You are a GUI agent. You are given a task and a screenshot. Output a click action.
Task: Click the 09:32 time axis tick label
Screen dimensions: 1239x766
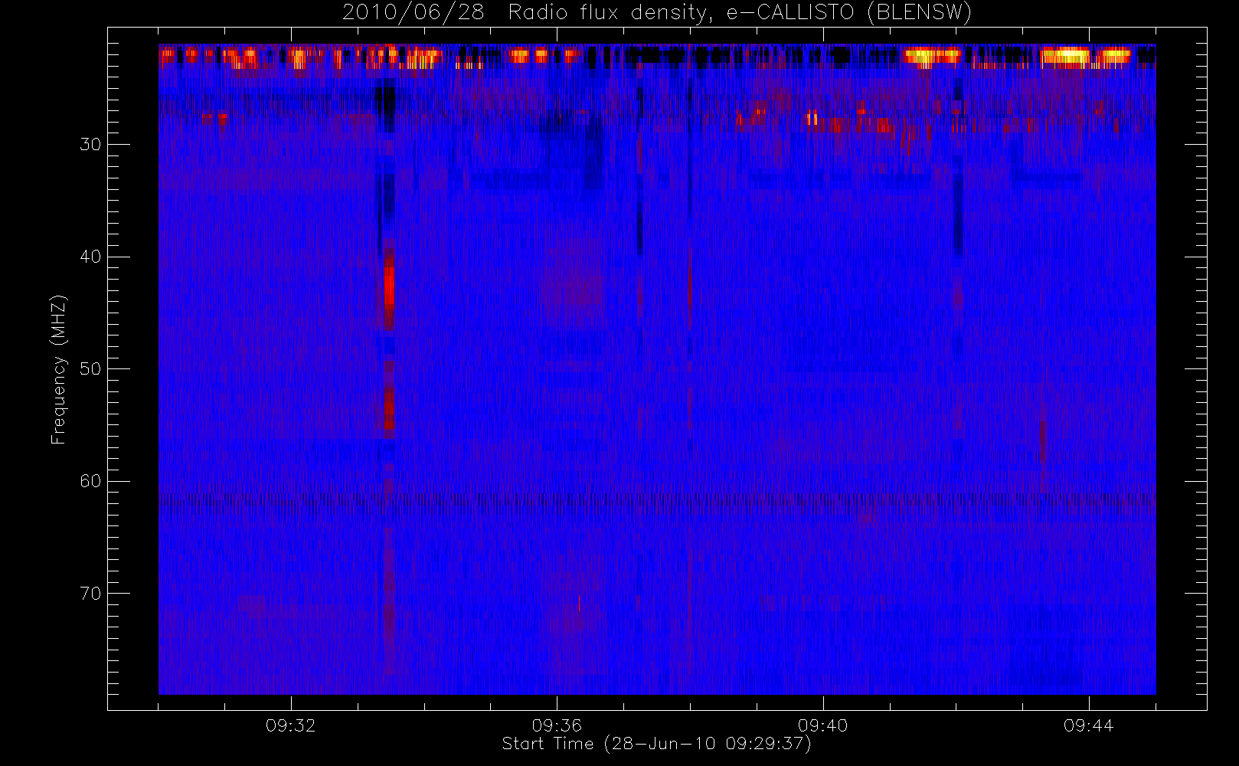click(291, 725)
